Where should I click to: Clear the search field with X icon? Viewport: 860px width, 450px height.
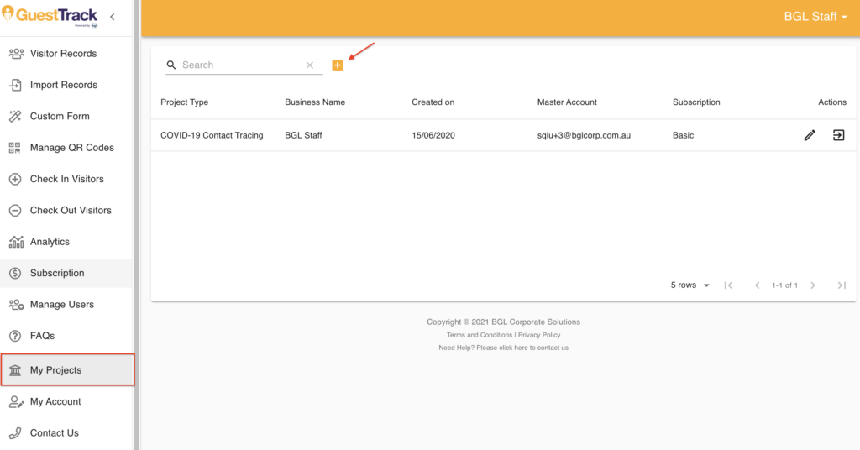pyautogui.click(x=310, y=65)
